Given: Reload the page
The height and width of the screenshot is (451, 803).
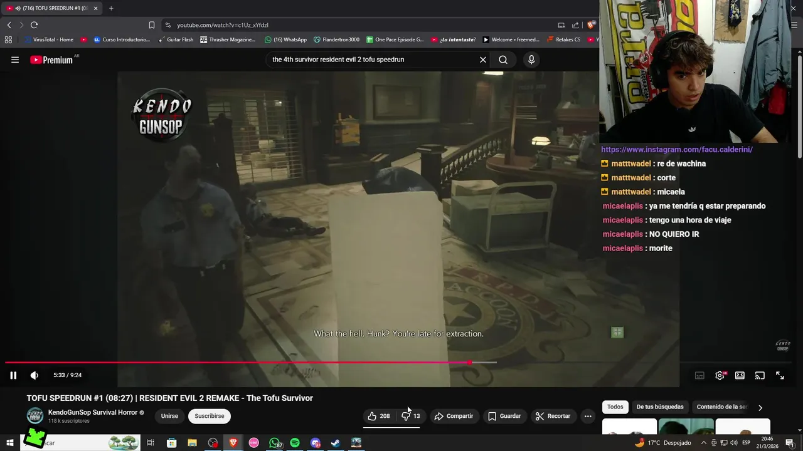Looking at the screenshot, I should [34, 25].
